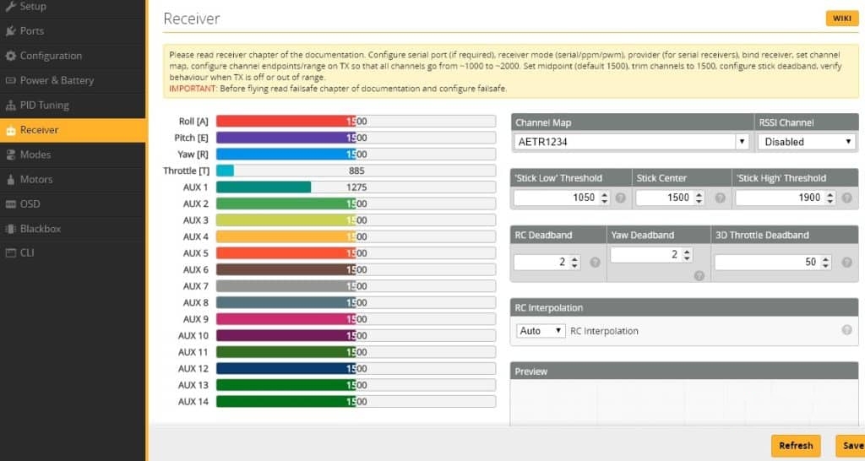Click the Configuration gear icon
This screenshot has width=865, height=461.
[x=10, y=56]
